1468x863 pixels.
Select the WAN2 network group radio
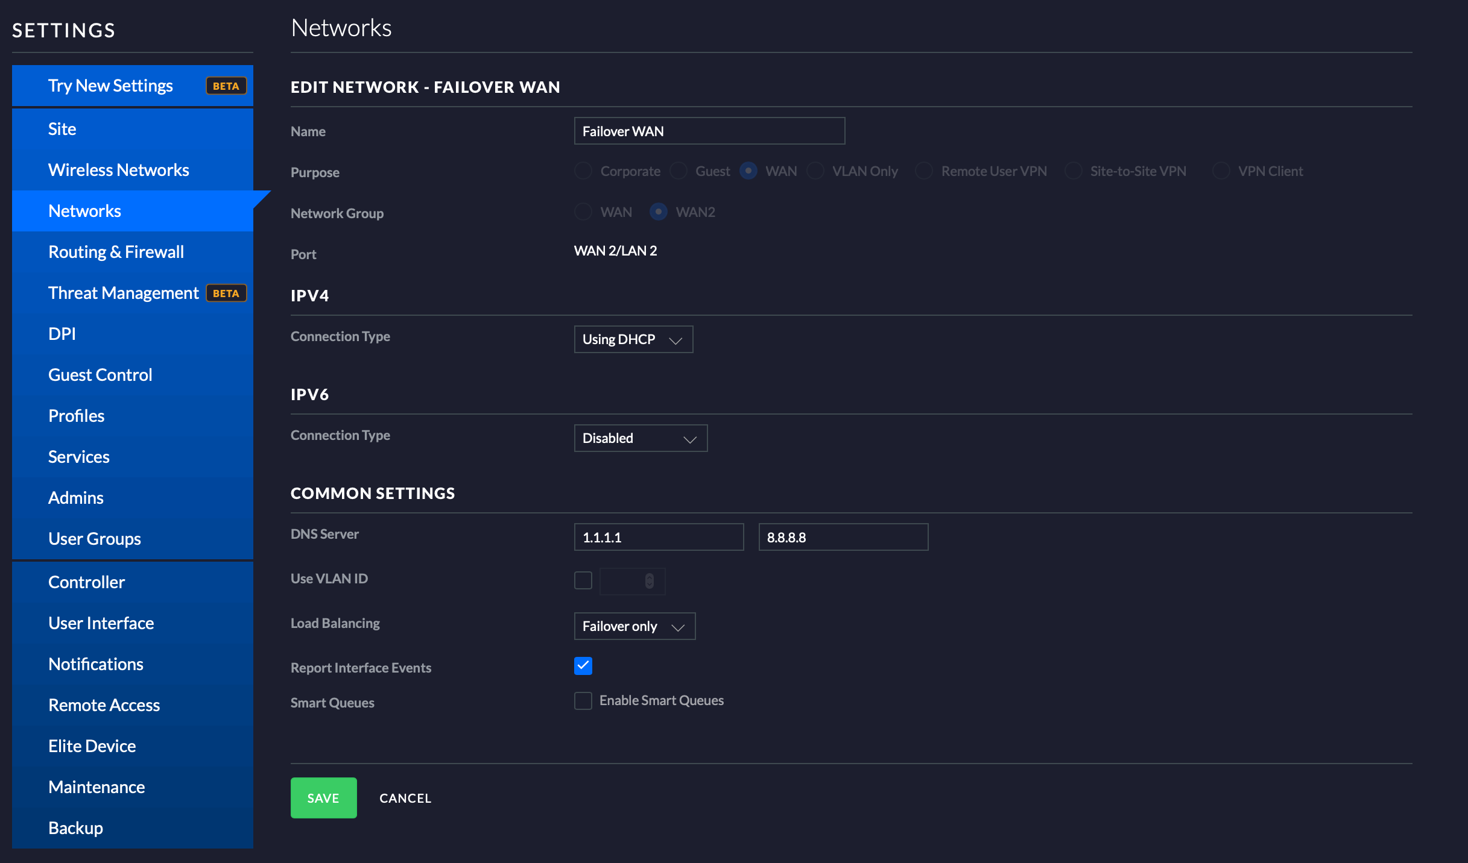(x=659, y=212)
